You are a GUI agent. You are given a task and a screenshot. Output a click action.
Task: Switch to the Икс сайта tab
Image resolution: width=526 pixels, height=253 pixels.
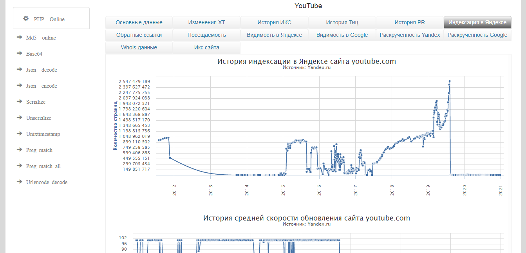[206, 47]
